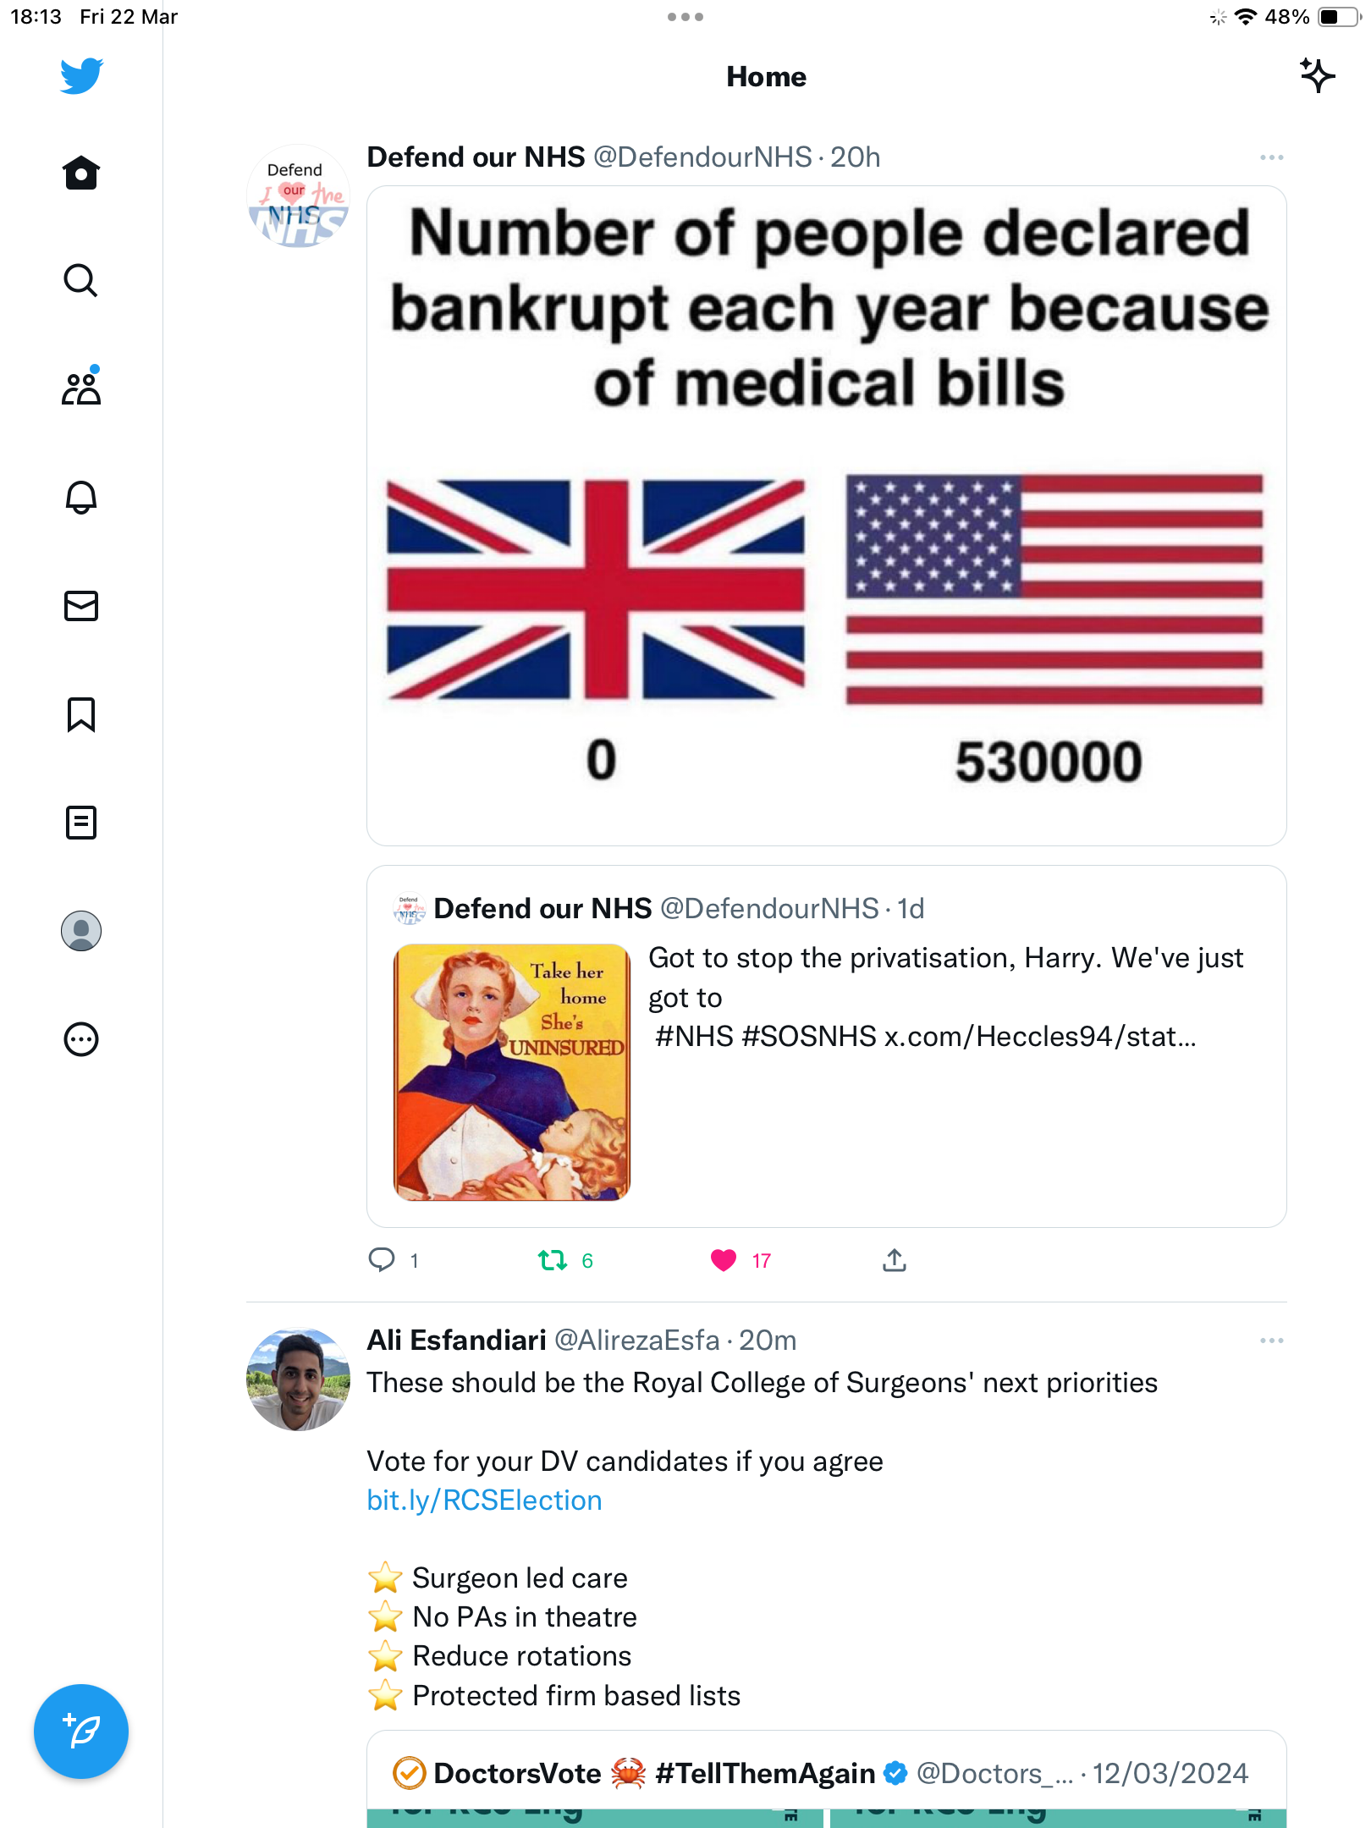The width and height of the screenshot is (1371, 1828).
Task: Open Profile avatar icon in sidebar
Action: [81, 931]
